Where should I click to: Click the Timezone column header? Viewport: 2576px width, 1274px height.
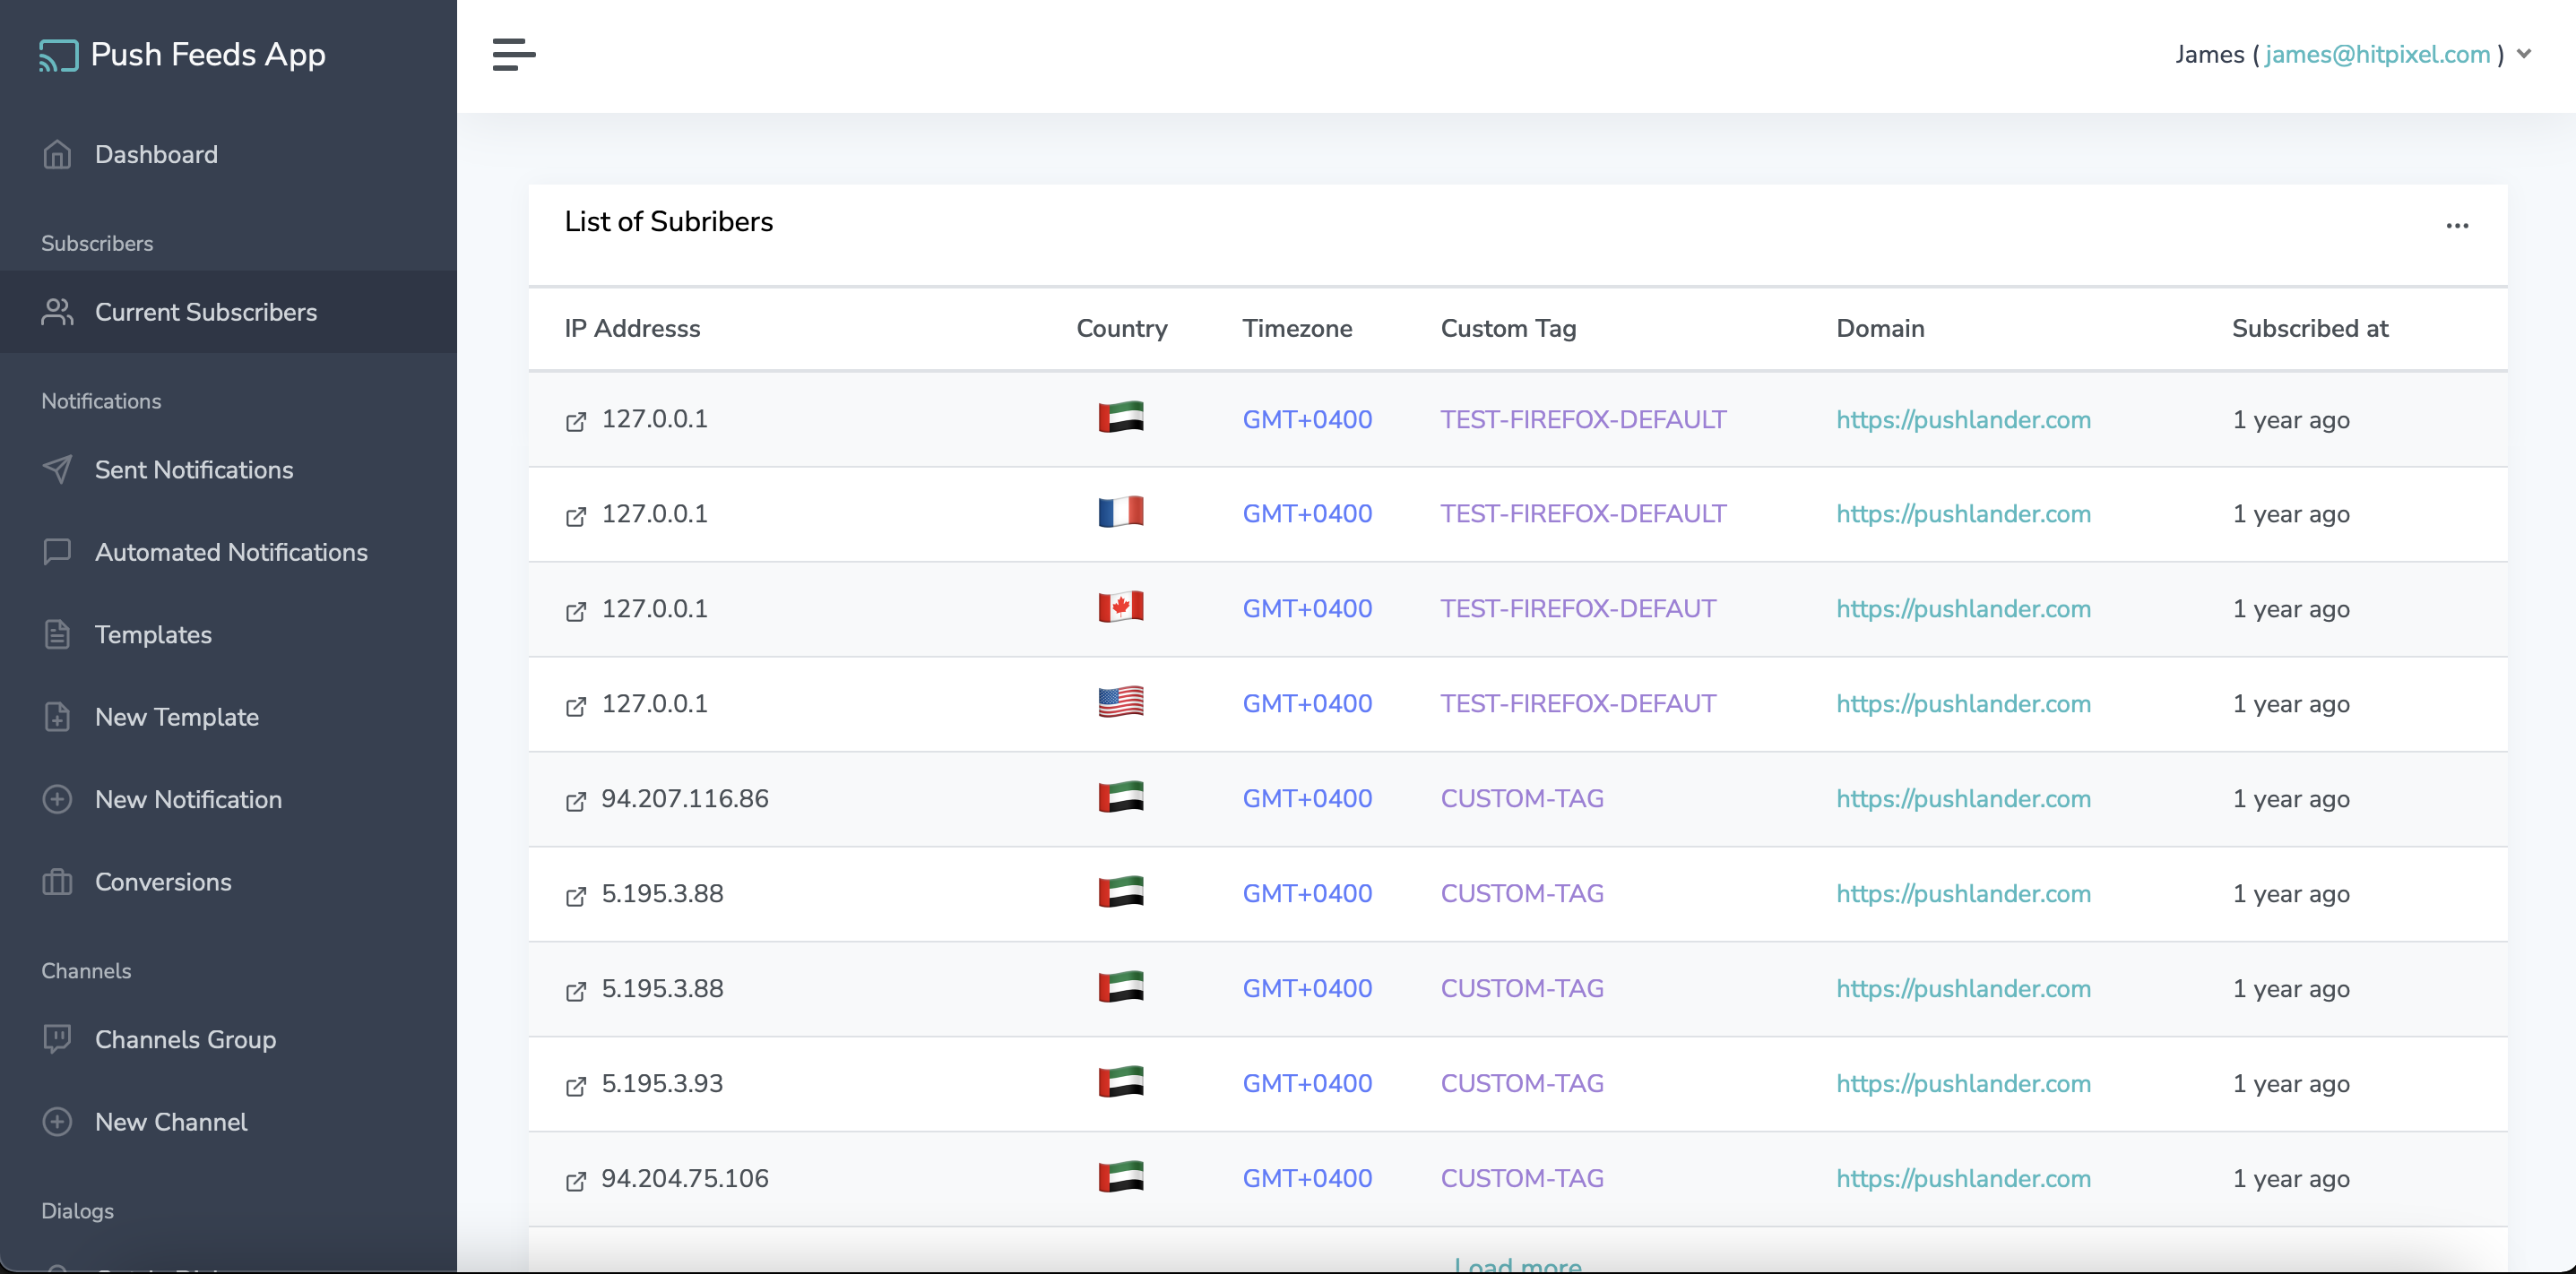click(x=1297, y=328)
